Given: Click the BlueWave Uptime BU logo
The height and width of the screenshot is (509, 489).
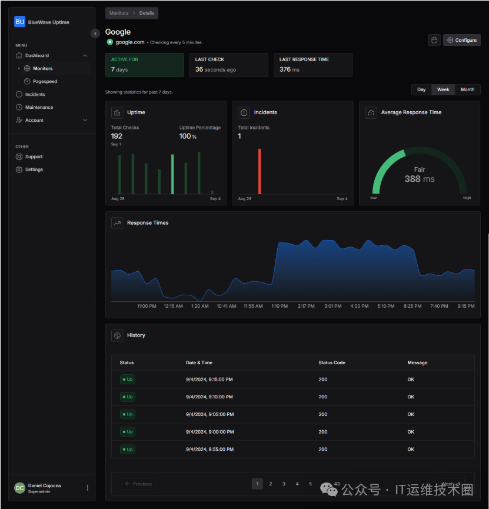Looking at the screenshot, I should pyautogui.click(x=20, y=22).
